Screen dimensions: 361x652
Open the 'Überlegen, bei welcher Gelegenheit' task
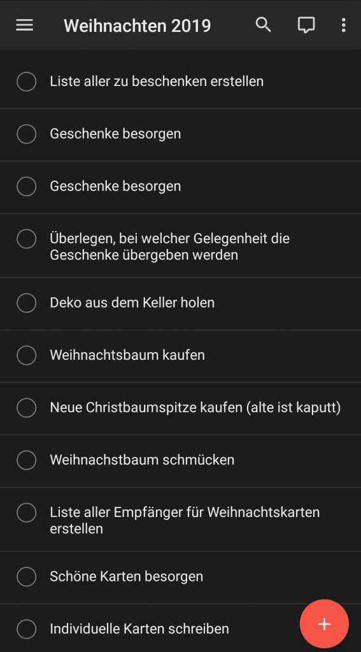[x=181, y=246]
